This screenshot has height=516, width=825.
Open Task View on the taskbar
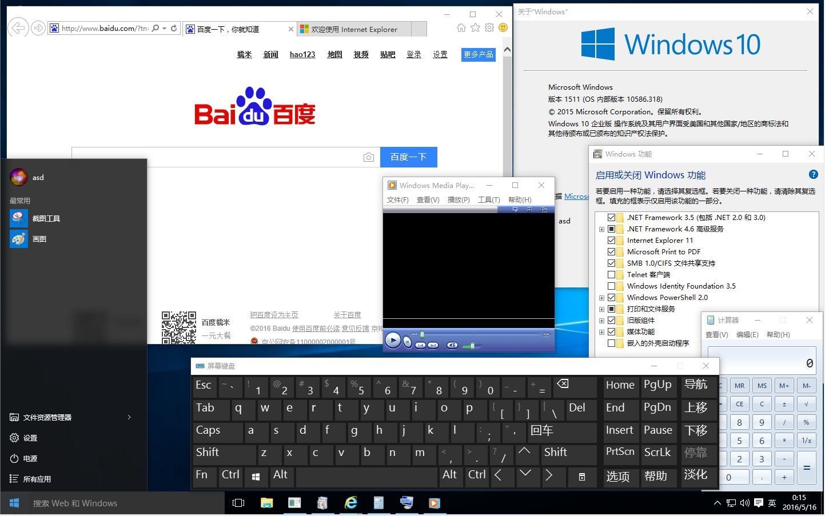(x=238, y=503)
